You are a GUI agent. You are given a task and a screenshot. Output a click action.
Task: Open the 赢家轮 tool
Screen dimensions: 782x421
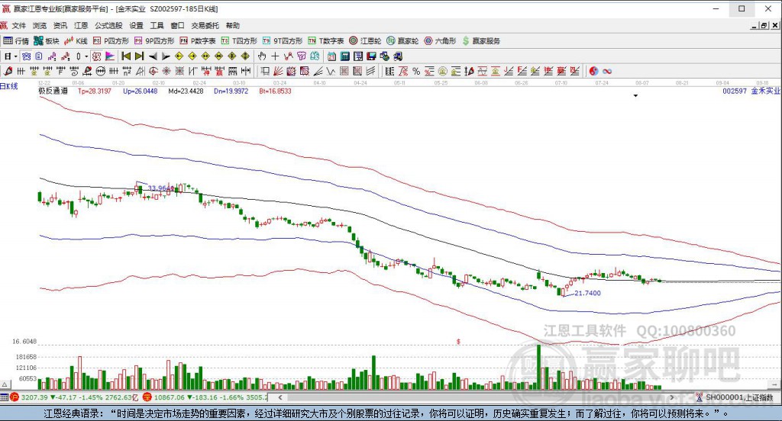pyautogui.click(x=402, y=41)
